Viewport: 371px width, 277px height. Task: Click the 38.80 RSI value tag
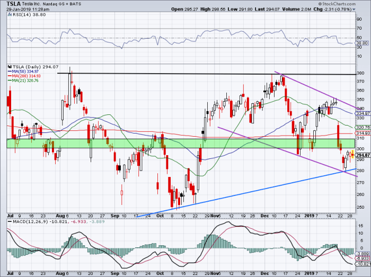(362, 43)
